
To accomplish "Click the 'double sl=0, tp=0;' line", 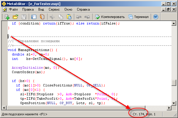I will click(31, 54).
